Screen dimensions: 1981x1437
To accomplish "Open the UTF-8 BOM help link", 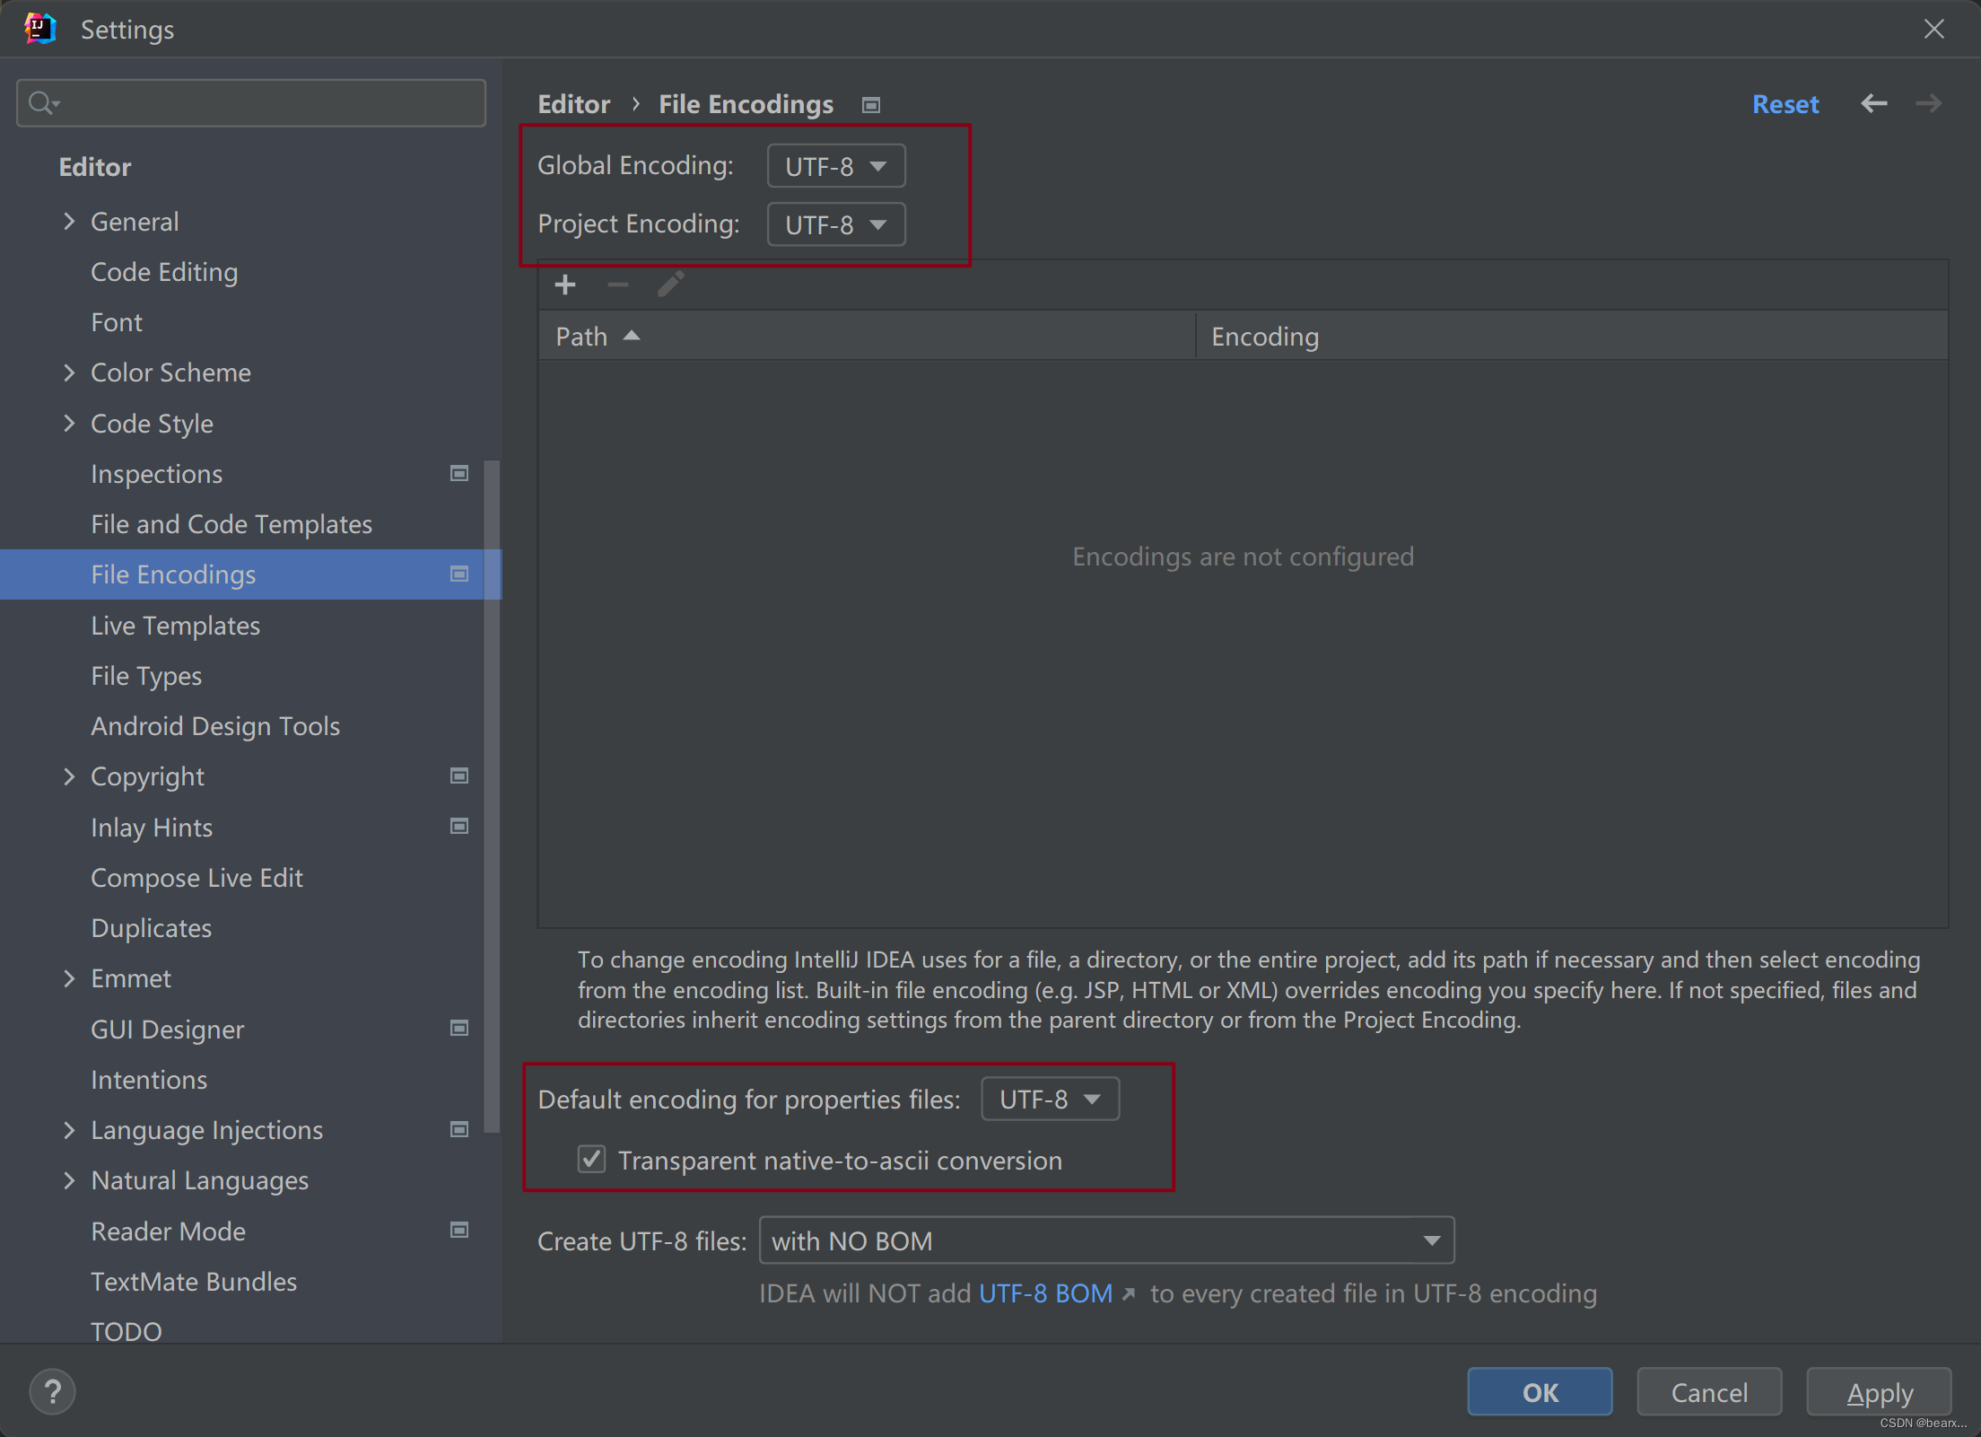I will point(1045,1293).
